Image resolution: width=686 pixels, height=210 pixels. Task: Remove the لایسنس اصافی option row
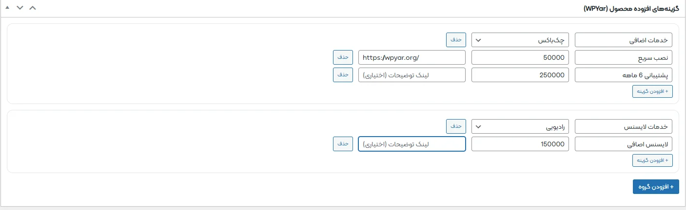343,144
